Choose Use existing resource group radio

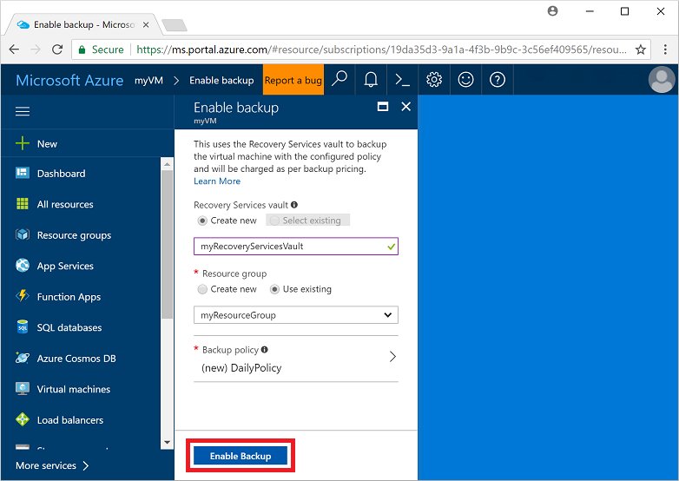tap(274, 289)
